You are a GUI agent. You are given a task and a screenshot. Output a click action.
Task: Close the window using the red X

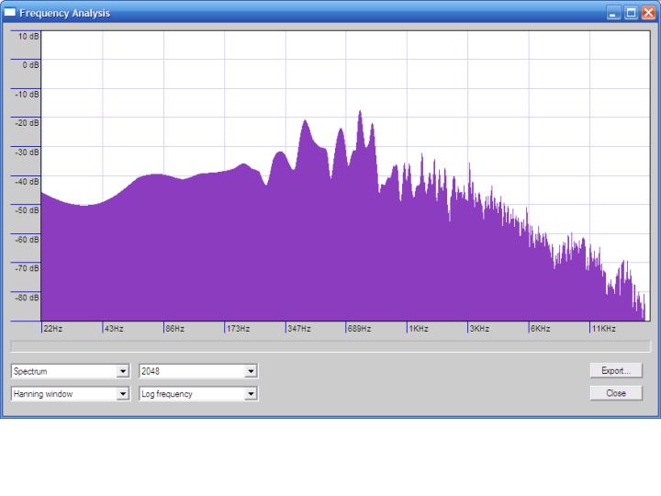pyautogui.click(x=648, y=13)
